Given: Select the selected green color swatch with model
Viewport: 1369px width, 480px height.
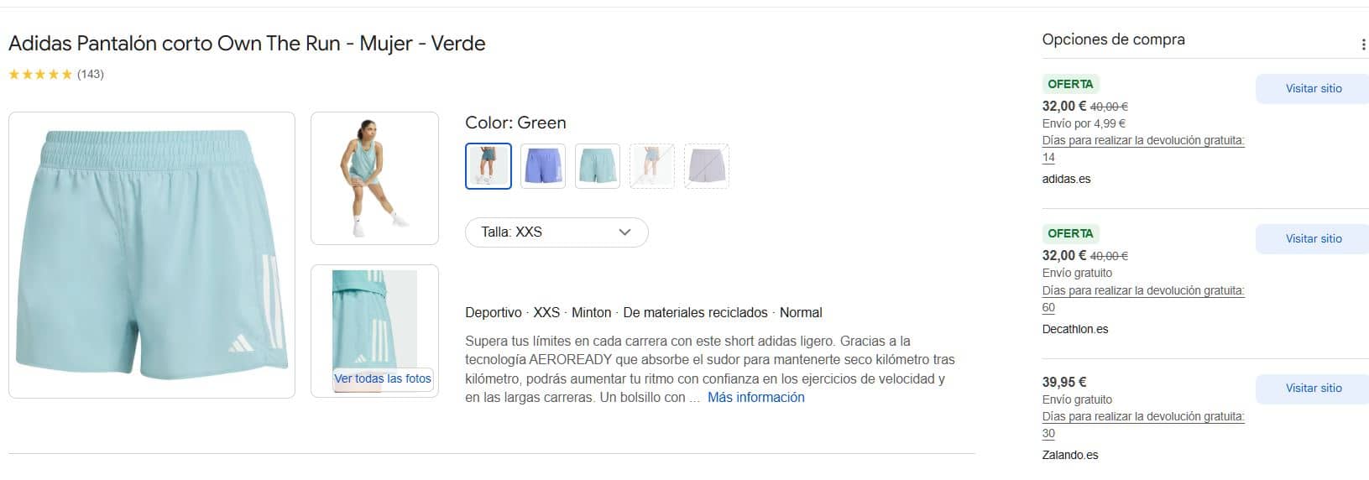Looking at the screenshot, I should pyautogui.click(x=489, y=166).
